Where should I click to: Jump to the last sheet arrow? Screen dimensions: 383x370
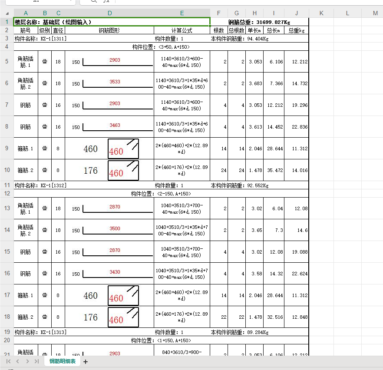(36, 361)
